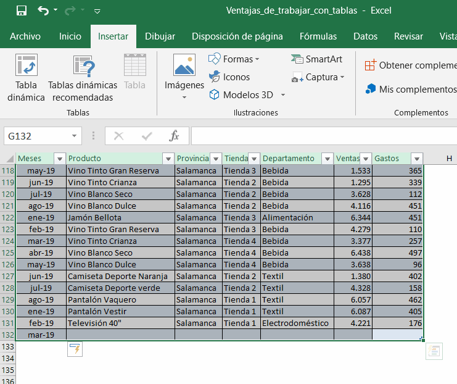Open the Tienda column filter dropdown
457x384 pixels.
coord(254,159)
